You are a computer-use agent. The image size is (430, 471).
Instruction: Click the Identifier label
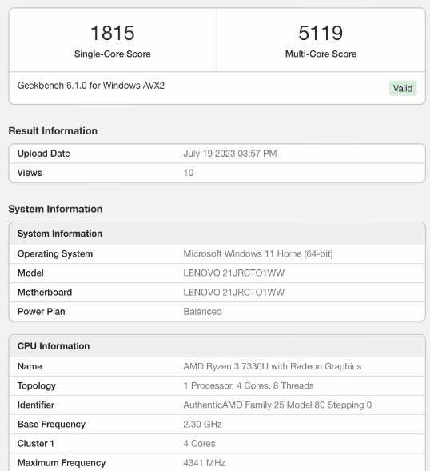(36, 405)
